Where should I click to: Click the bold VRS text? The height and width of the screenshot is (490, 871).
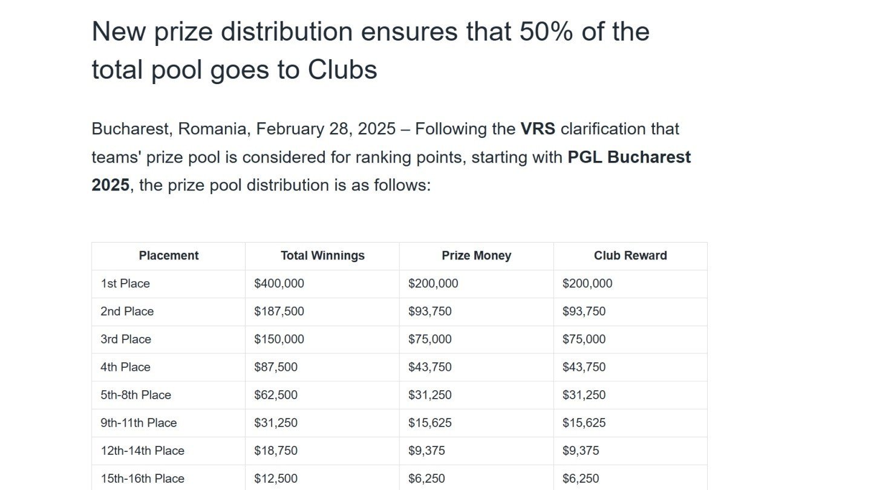click(538, 129)
